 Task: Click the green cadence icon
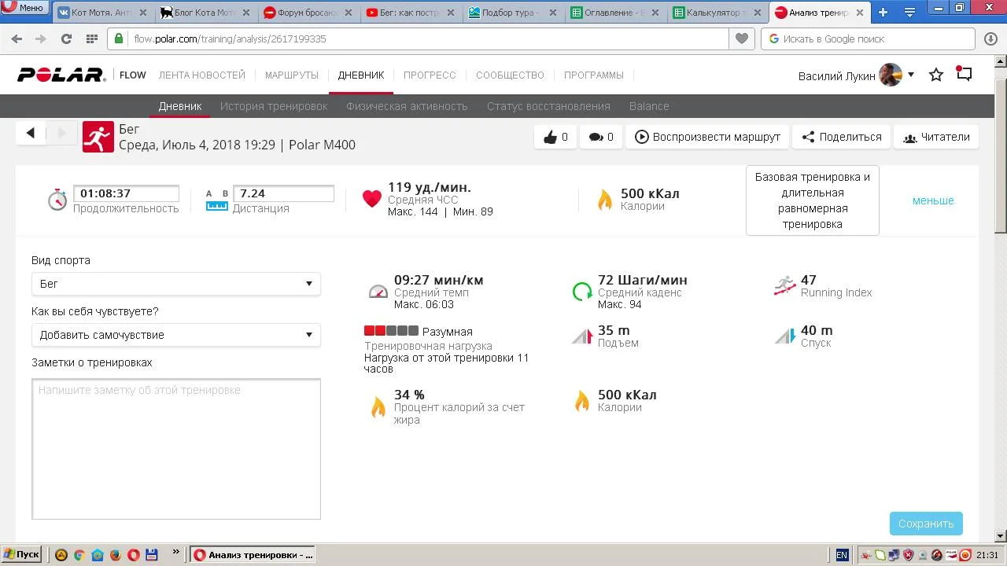582,292
